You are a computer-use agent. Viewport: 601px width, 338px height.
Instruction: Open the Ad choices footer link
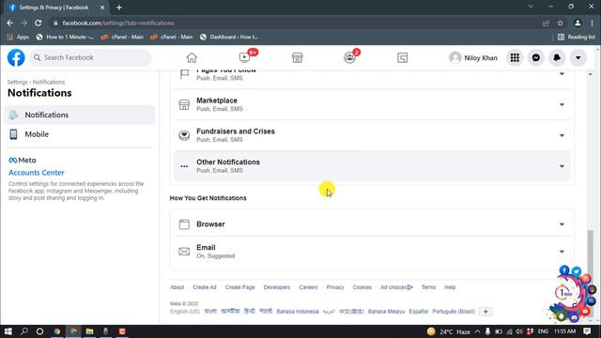tap(396, 287)
